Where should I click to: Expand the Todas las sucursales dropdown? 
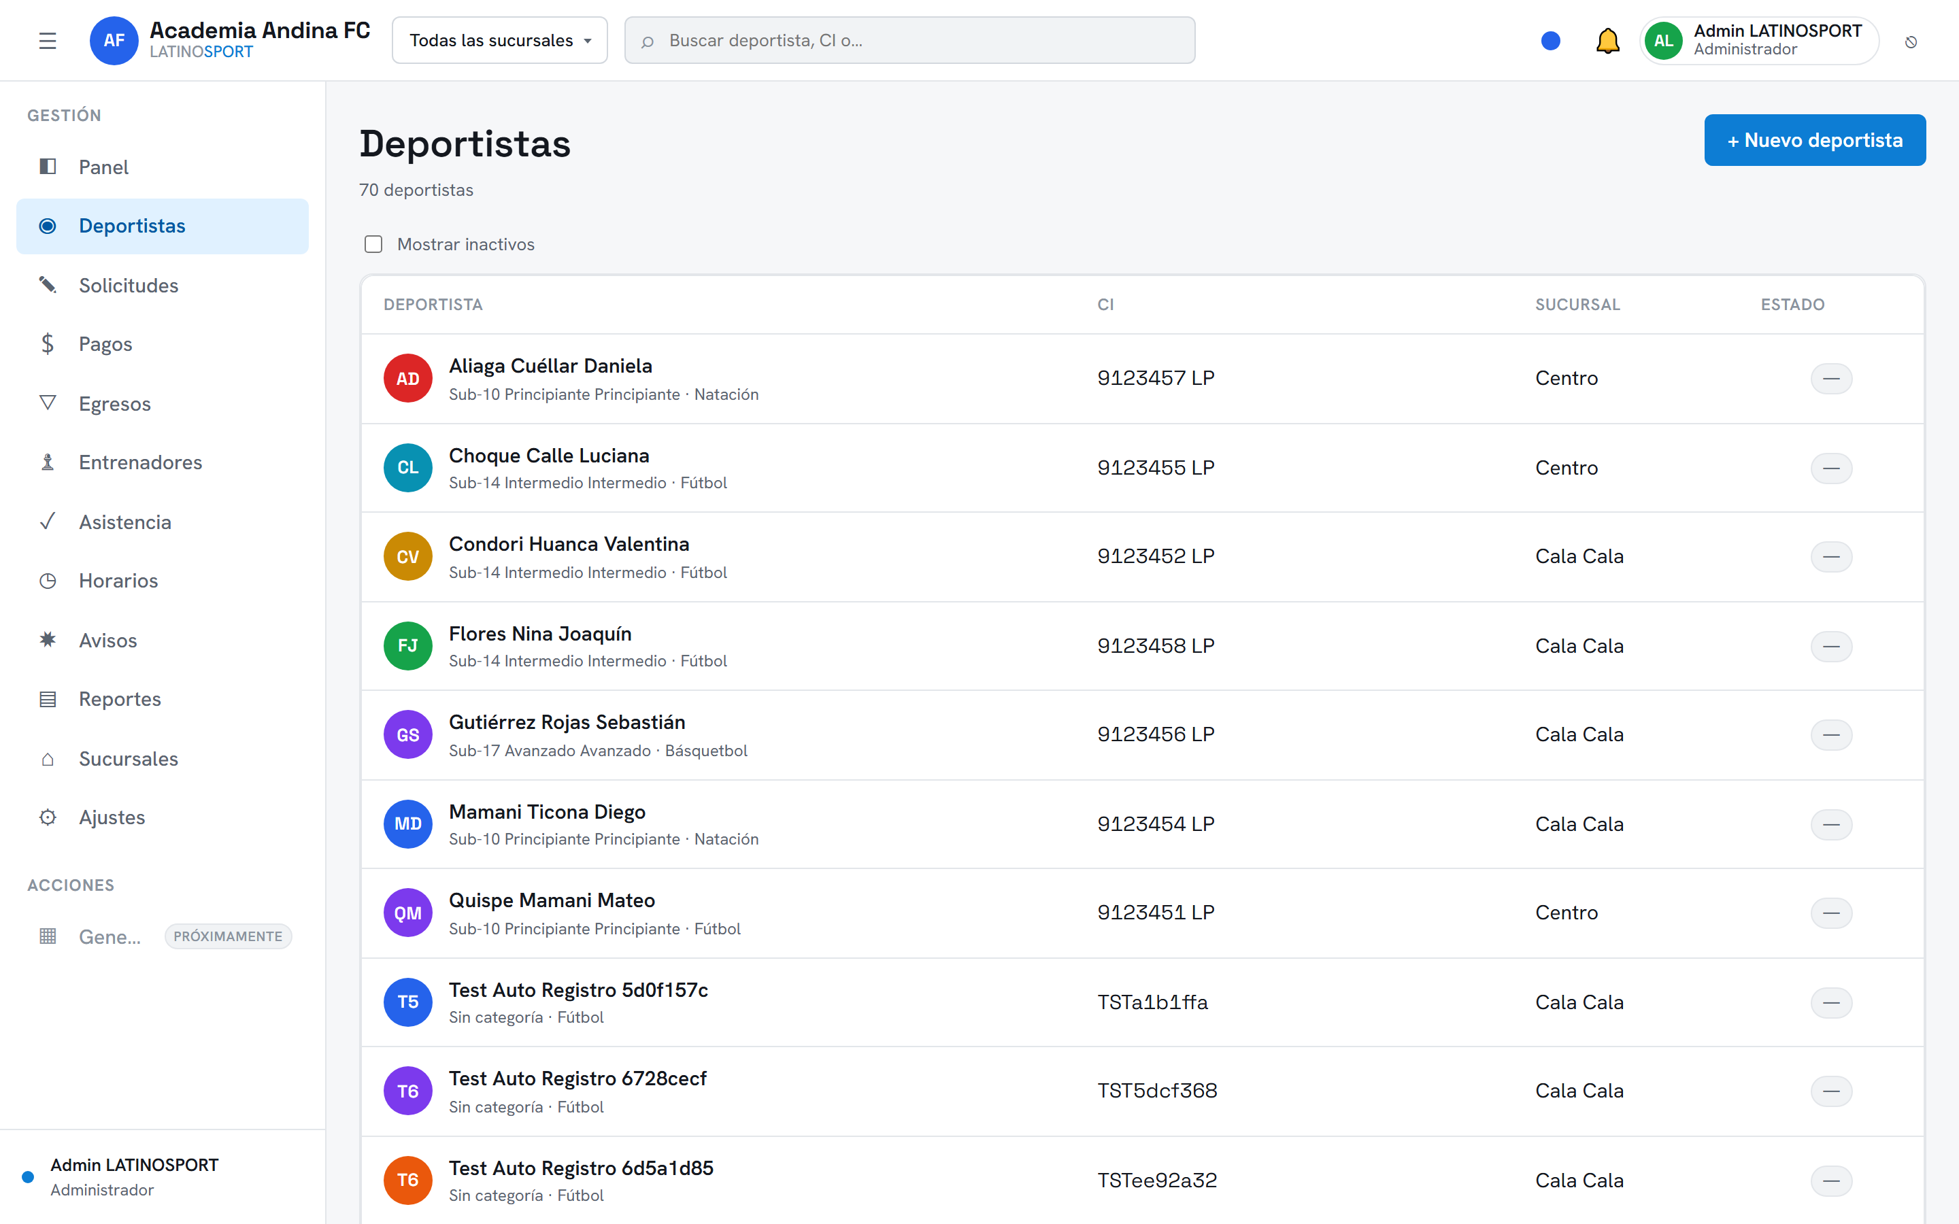(499, 41)
